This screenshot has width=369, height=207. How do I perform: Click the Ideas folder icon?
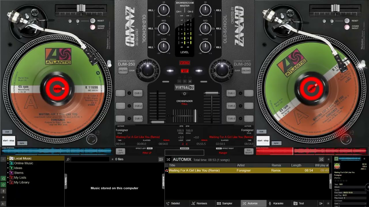pyautogui.click(x=12, y=168)
